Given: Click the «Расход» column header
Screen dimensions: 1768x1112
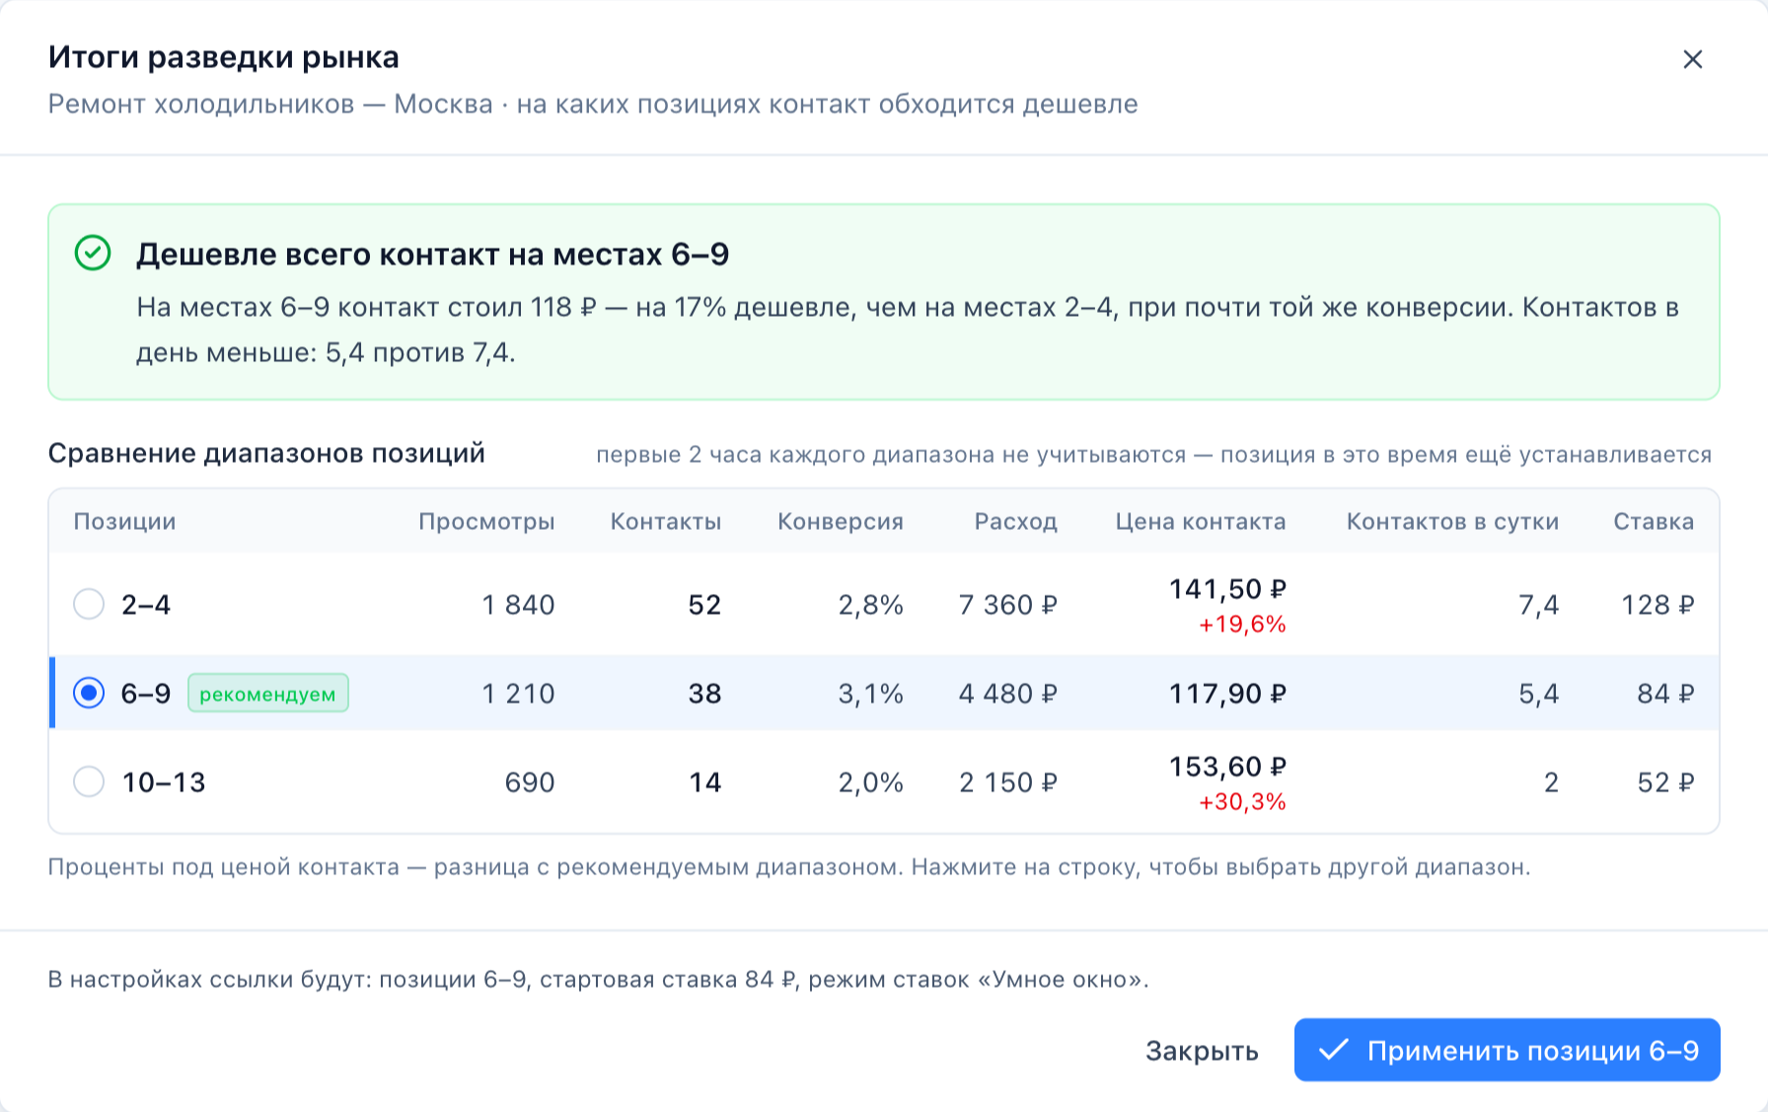Looking at the screenshot, I should [1016, 522].
